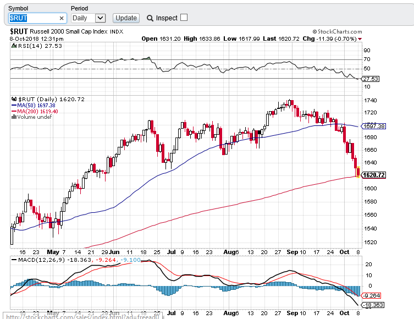The width and height of the screenshot is (414, 319).
Task: Click the 8-Oct-2018 12:31pm timestamp
Action: click(x=37, y=39)
